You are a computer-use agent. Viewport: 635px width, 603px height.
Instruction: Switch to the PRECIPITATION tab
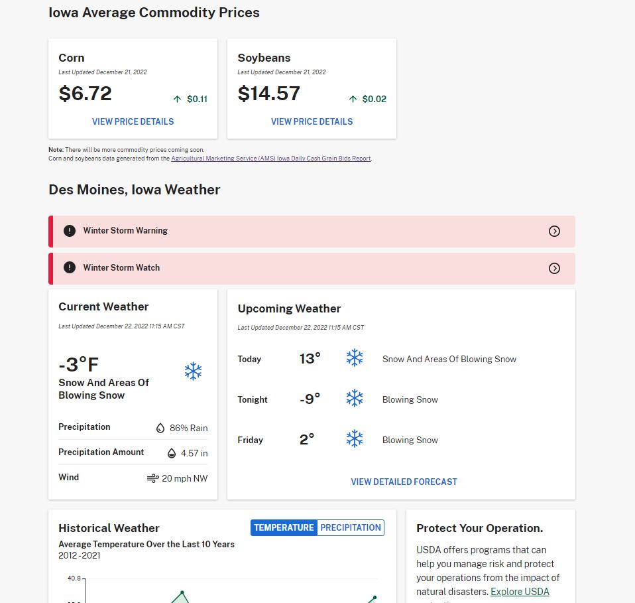pos(351,527)
